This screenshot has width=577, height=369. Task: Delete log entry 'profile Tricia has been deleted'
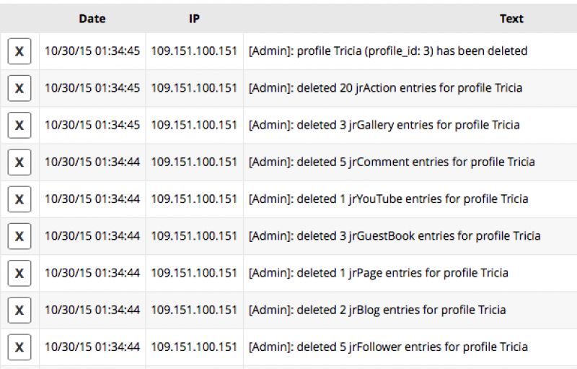pyautogui.click(x=19, y=51)
